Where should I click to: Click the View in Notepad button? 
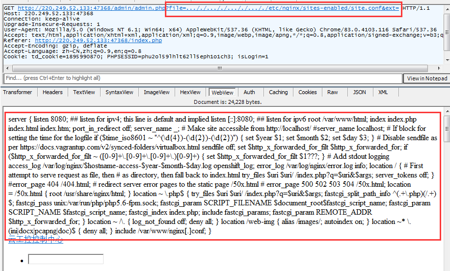coord(426,78)
